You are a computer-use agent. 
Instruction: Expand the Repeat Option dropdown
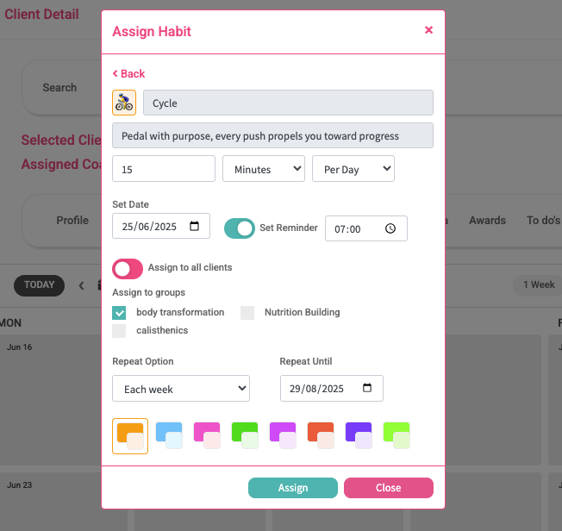181,389
